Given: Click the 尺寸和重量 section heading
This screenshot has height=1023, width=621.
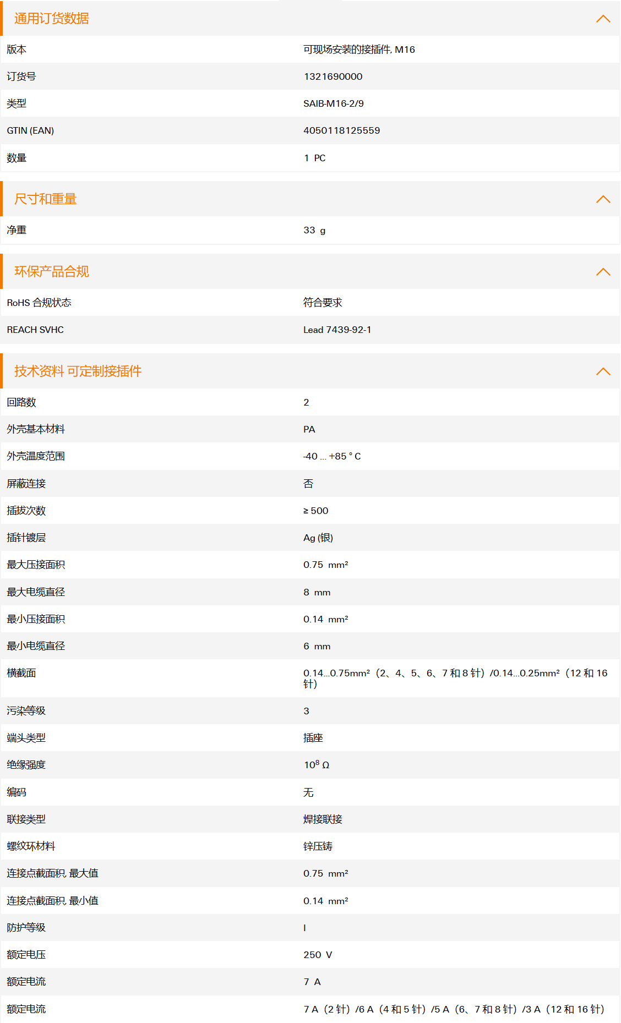Looking at the screenshot, I should [x=46, y=199].
